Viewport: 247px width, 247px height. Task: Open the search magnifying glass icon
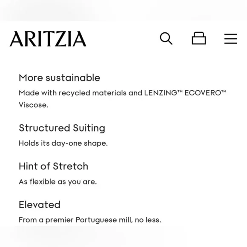[x=166, y=38]
